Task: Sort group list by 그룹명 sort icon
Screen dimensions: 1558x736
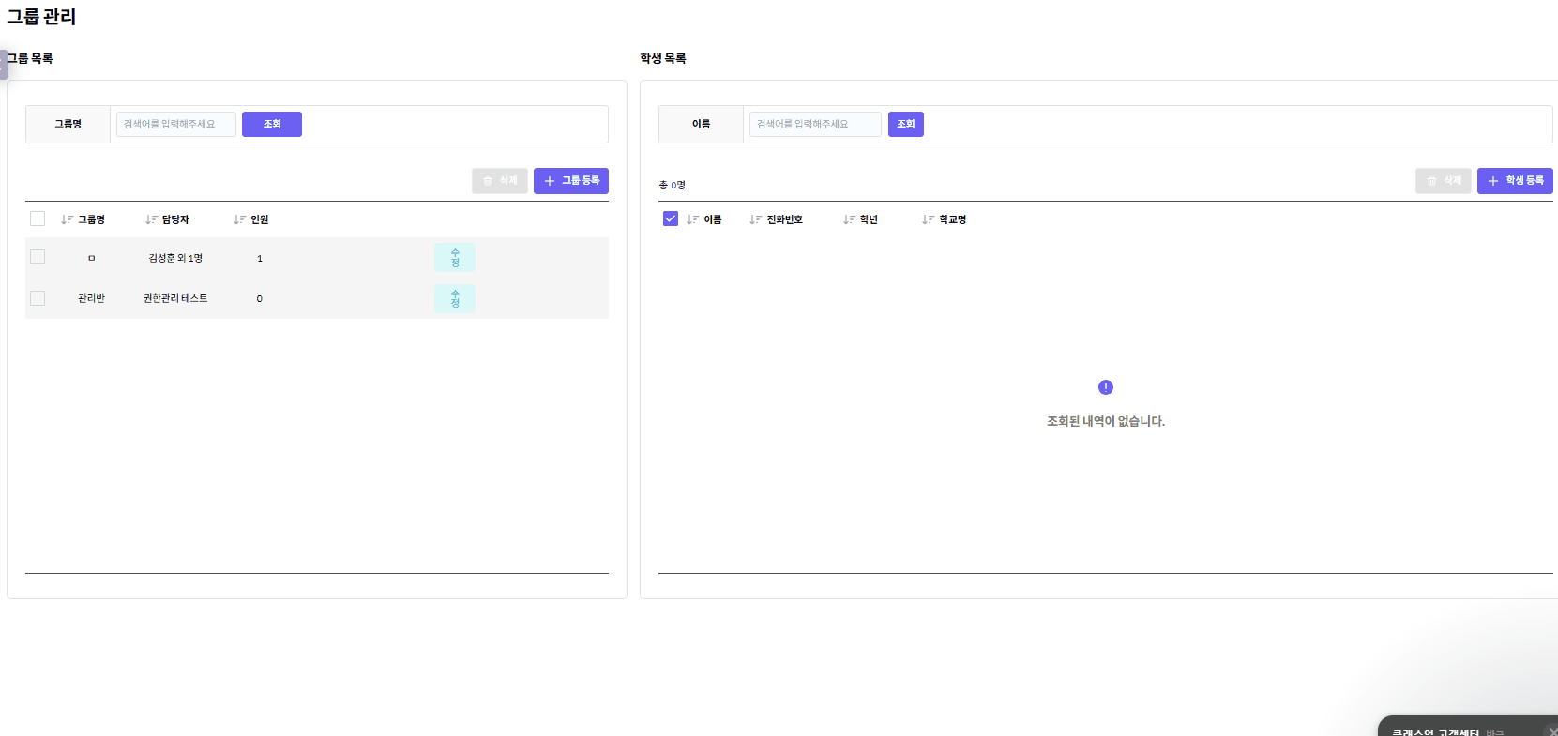Action: coord(67,219)
